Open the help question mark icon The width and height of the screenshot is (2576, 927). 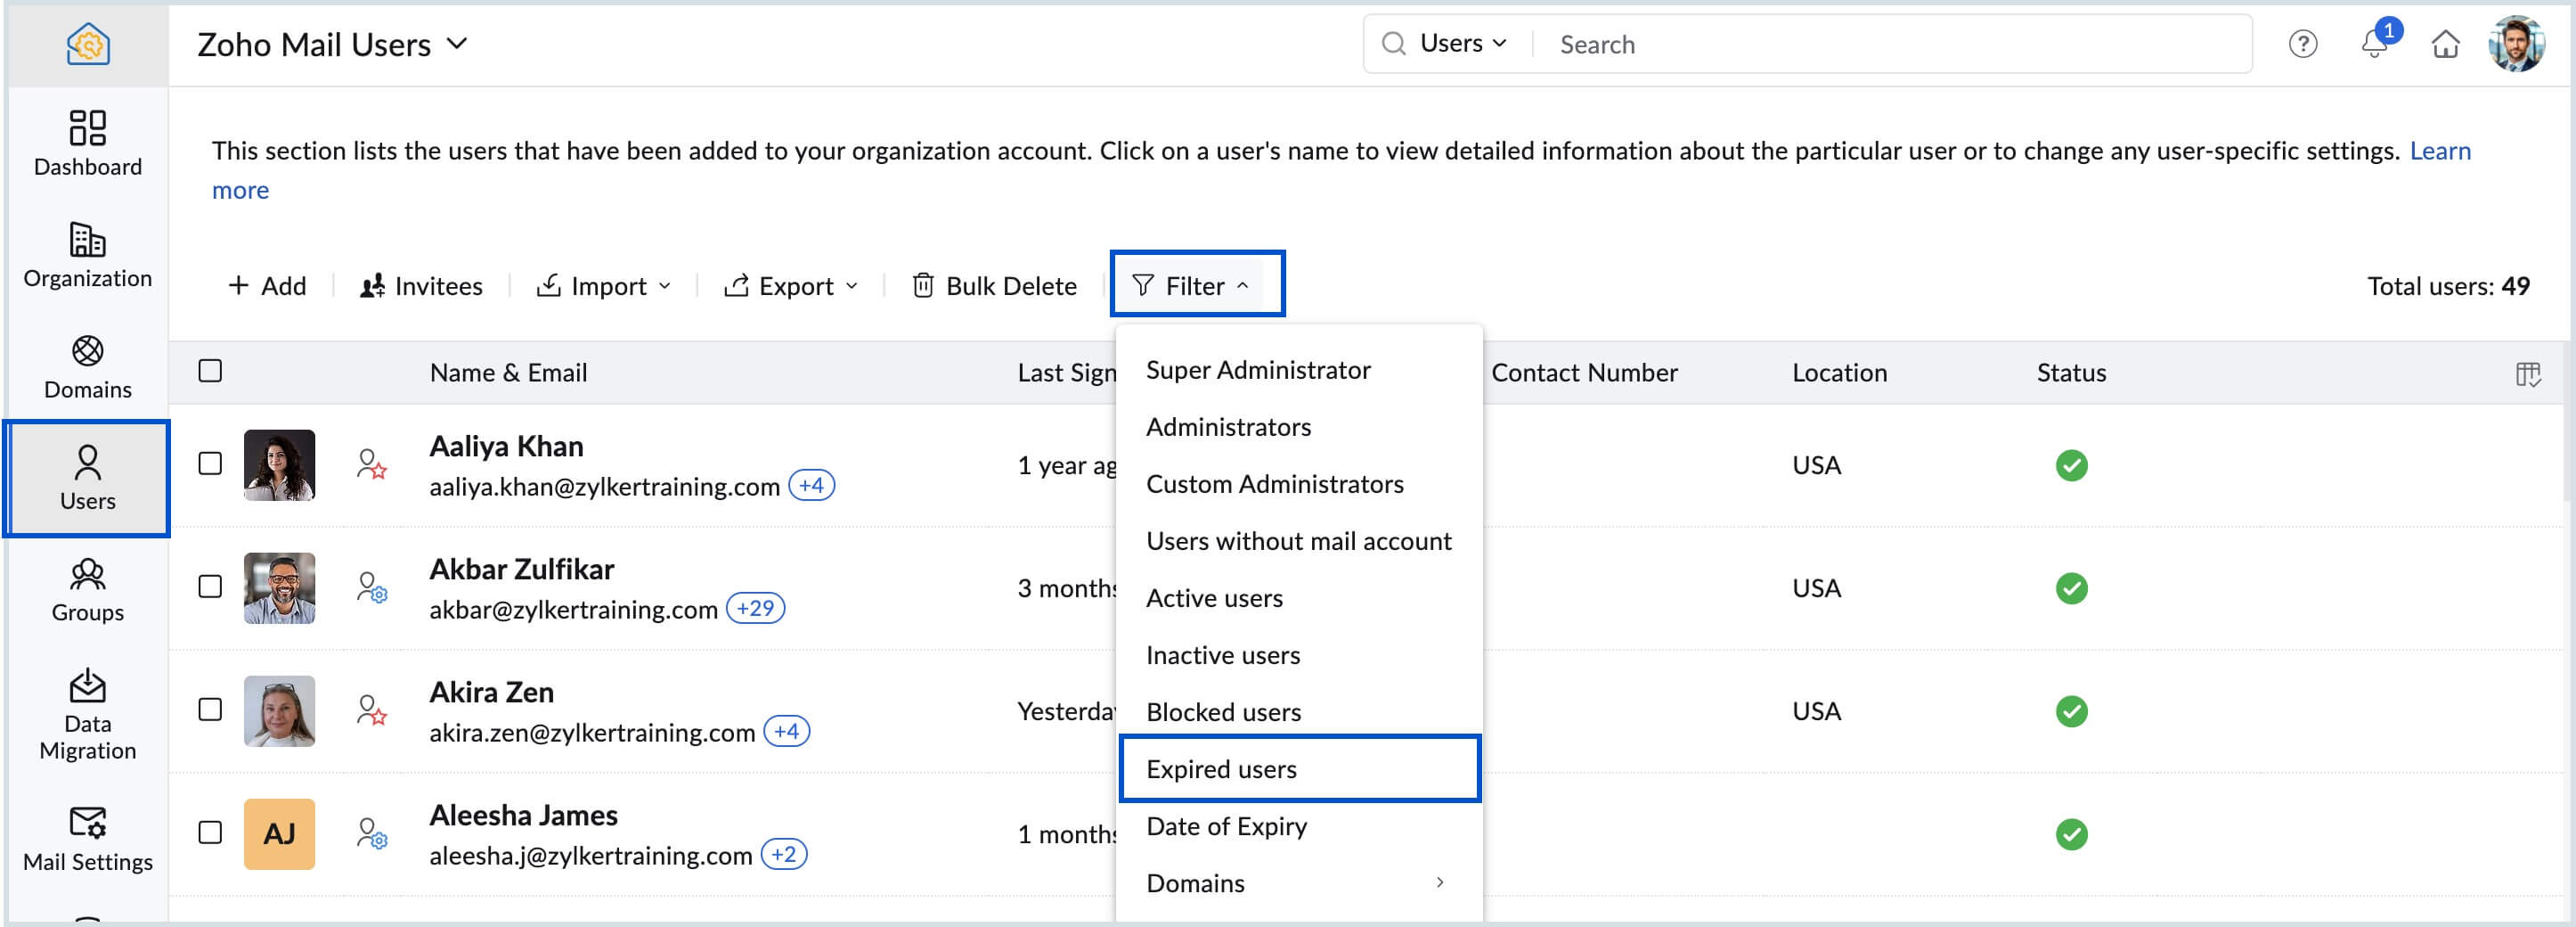[x=2302, y=45]
